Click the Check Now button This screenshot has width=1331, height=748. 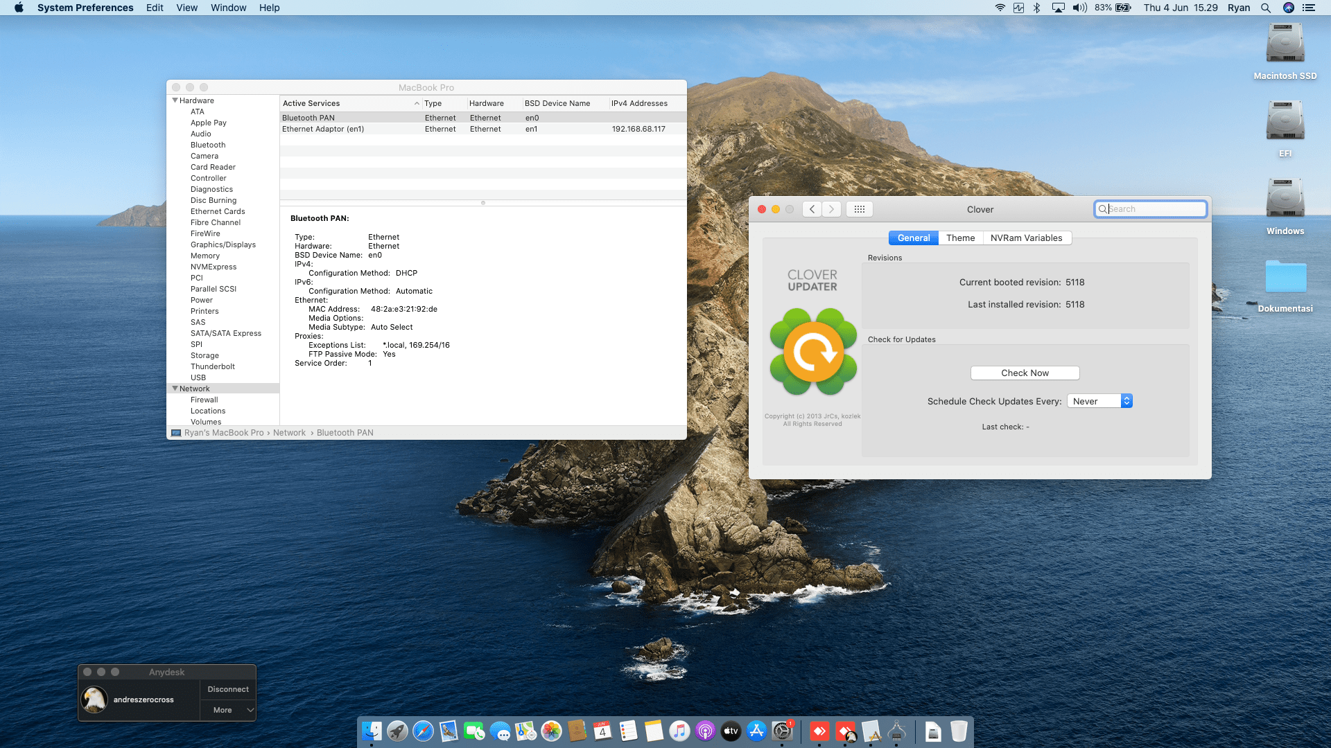click(1025, 373)
